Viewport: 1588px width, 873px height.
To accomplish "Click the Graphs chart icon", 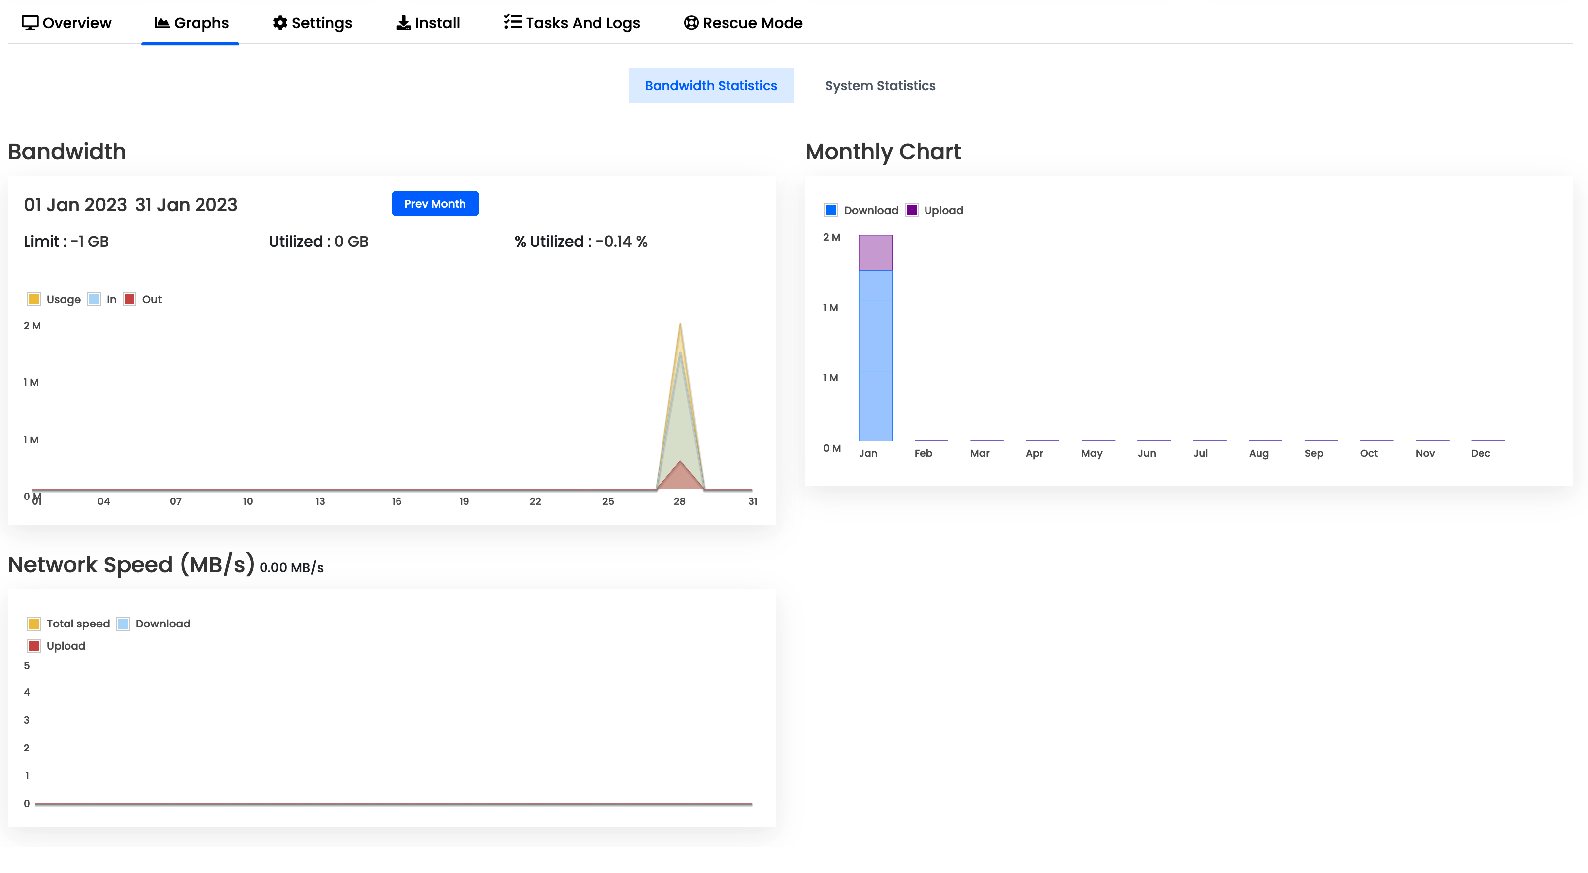I will click(x=162, y=23).
